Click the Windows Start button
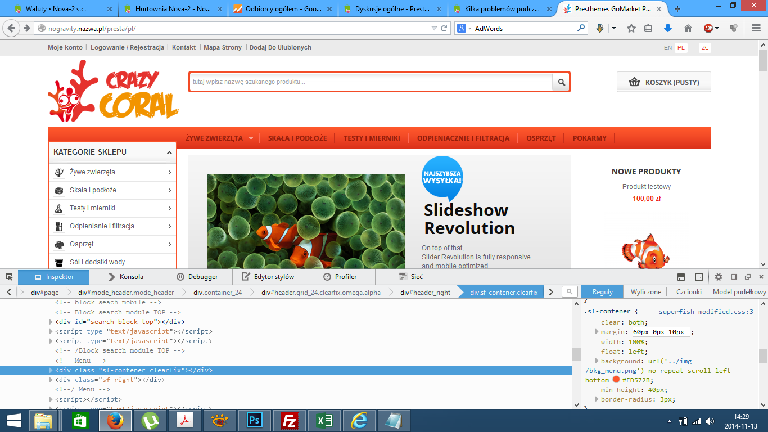The width and height of the screenshot is (768, 432). pyautogui.click(x=14, y=421)
